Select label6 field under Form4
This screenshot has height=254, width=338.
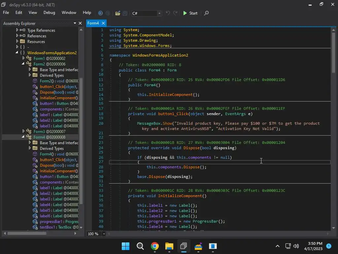59,216
